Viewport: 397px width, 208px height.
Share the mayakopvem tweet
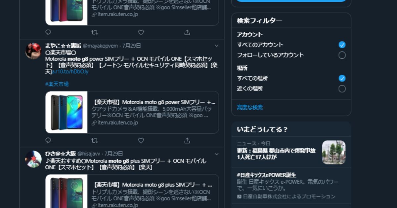(x=187, y=140)
